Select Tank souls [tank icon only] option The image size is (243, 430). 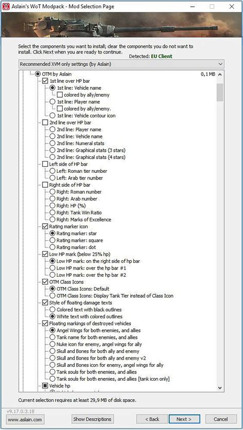tap(52, 379)
